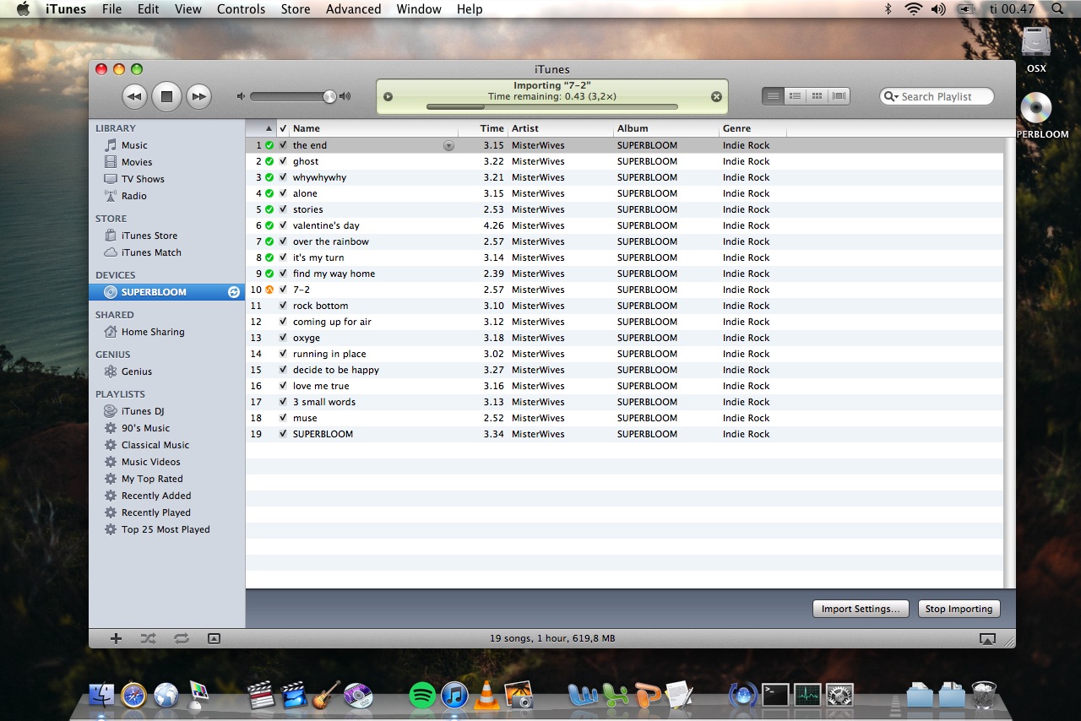Open VLC from the Dock
1081x721 pixels.
[486, 696]
